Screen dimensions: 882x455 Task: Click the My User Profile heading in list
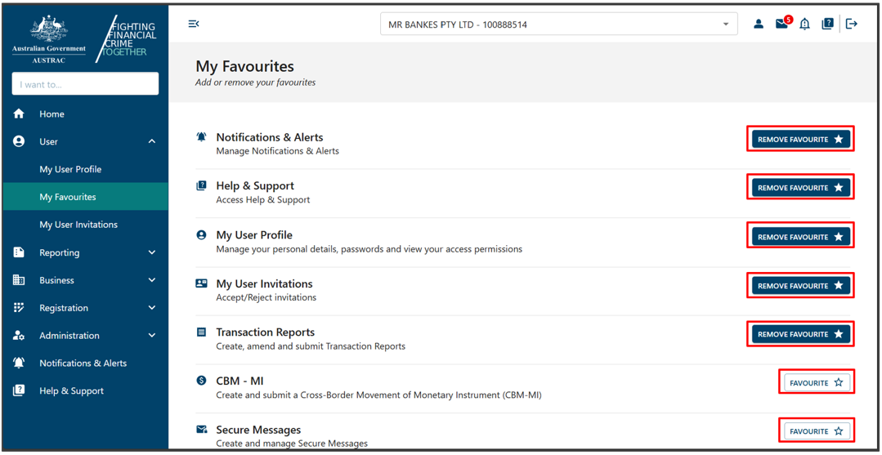click(254, 234)
